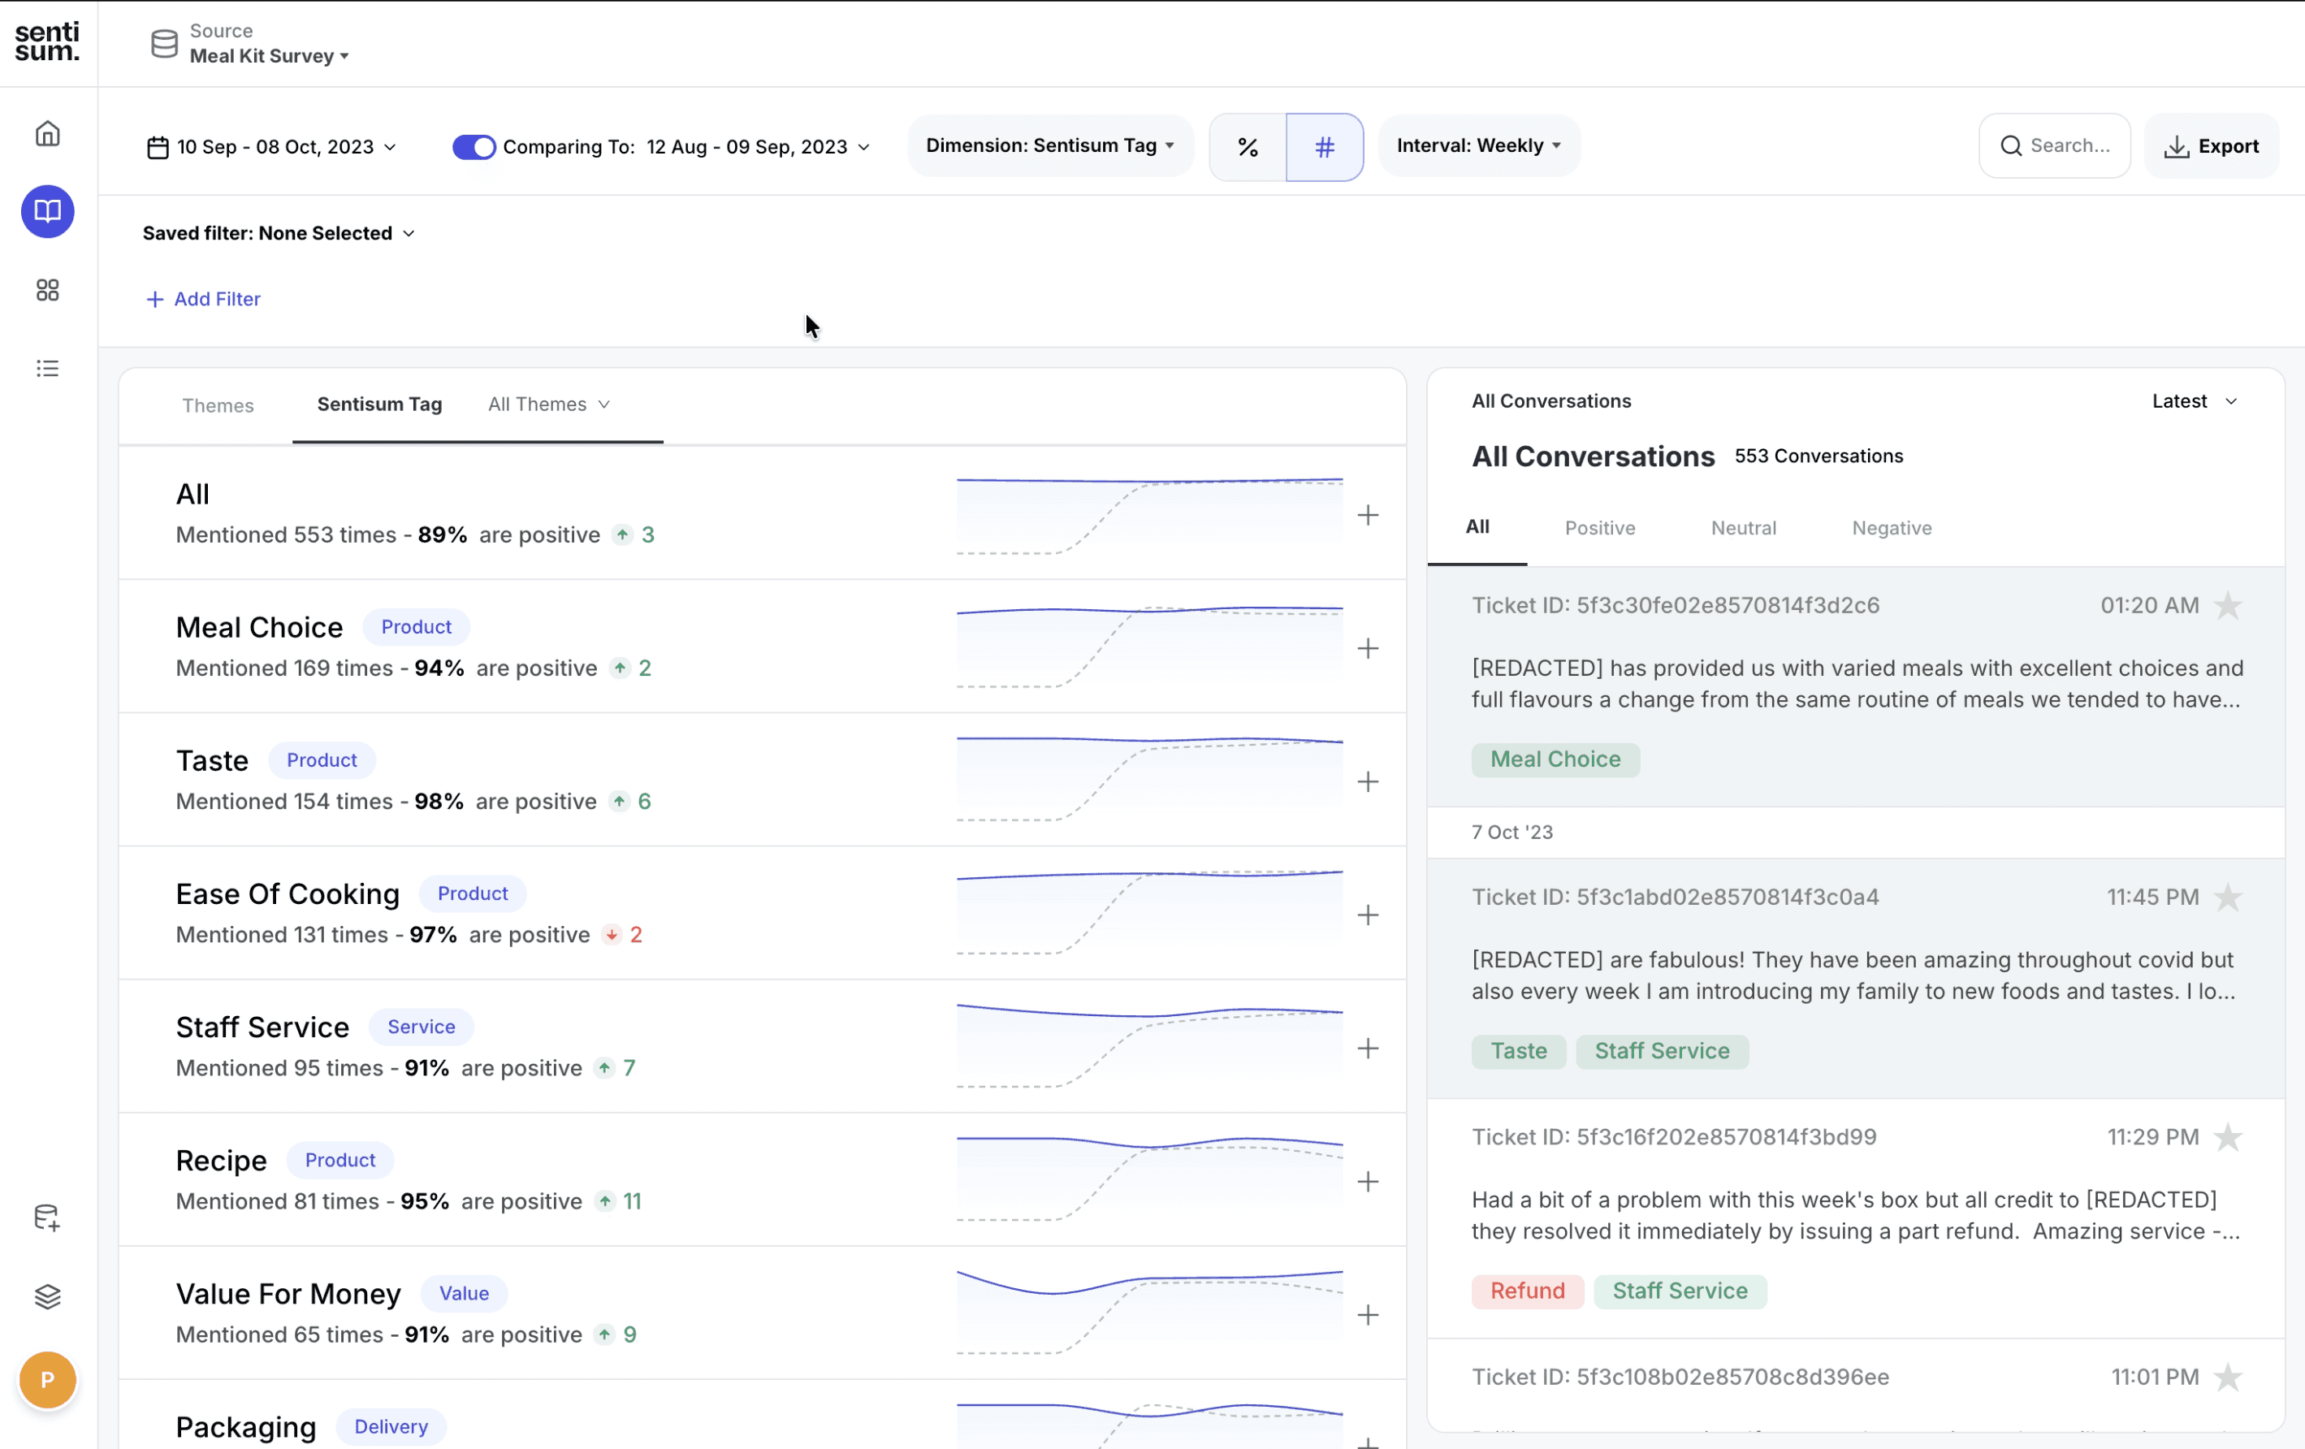The height and width of the screenshot is (1449, 2305).
Task: Open the home icon in sidebar
Action: [x=47, y=133]
